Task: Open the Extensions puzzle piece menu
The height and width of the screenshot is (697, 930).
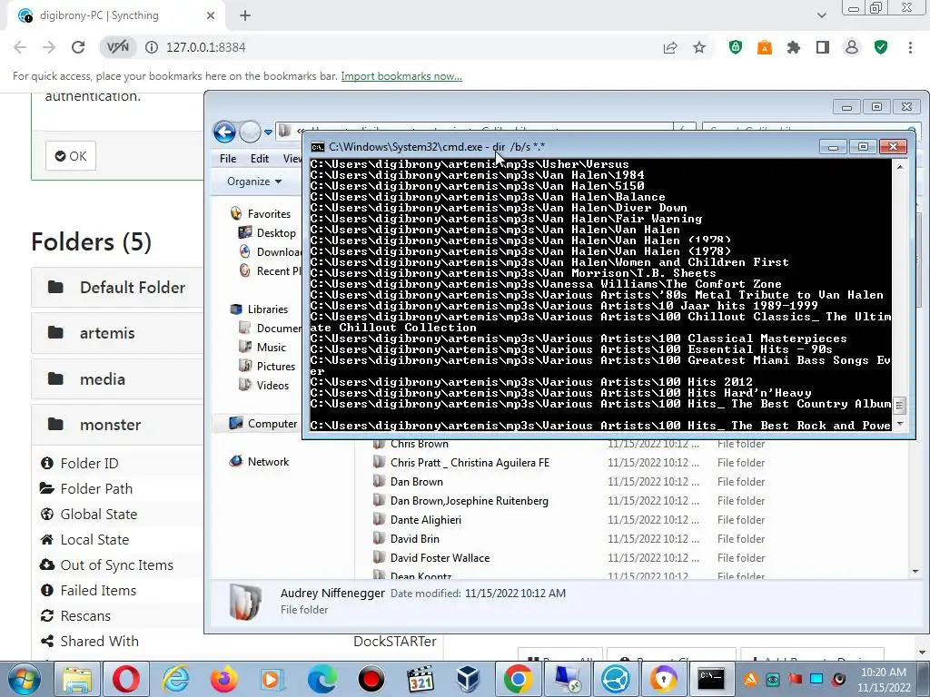Action: (794, 47)
